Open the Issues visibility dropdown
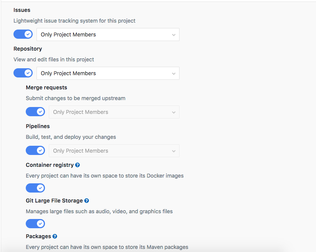316x252 pixels. tap(108, 35)
